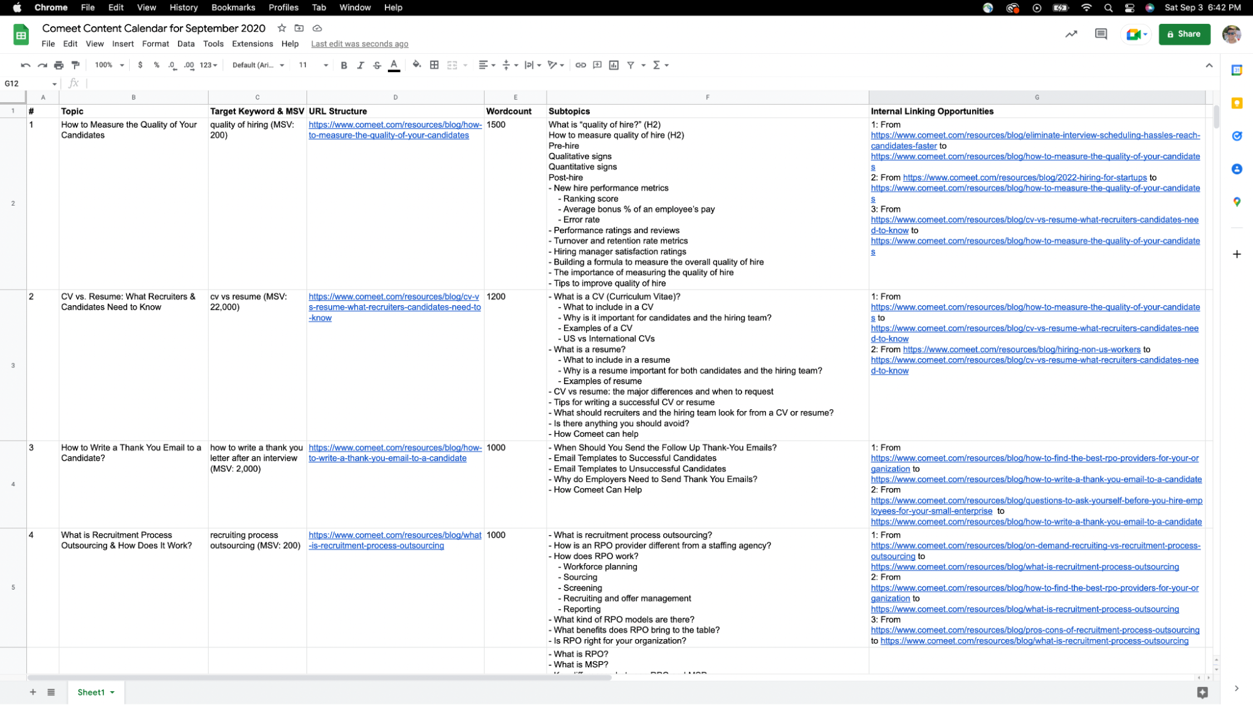Image resolution: width=1253 pixels, height=705 pixels.
Task: Open the File menu in Sheets
Action: coord(48,44)
